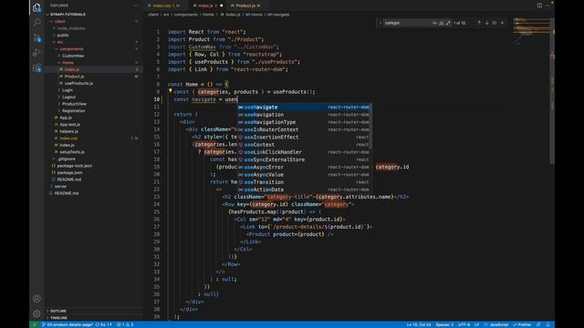Click the feedback icon in status bar

pos(538,324)
